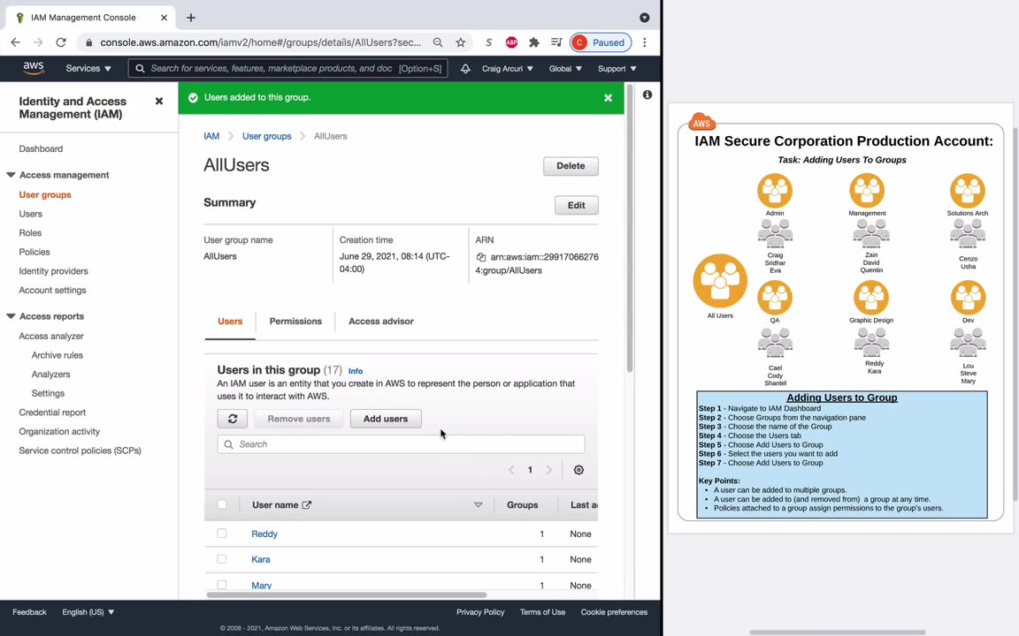Image resolution: width=1019 pixels, height=636 pixels.
Task: Toggle the select-all users checkbox
Action: click(x=222, y=504)
